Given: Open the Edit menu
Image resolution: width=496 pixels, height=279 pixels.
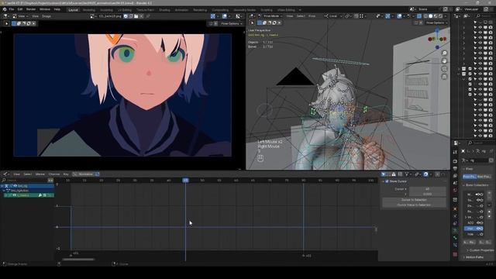Looking at the screenshot, I should click(x=20, y=9).
